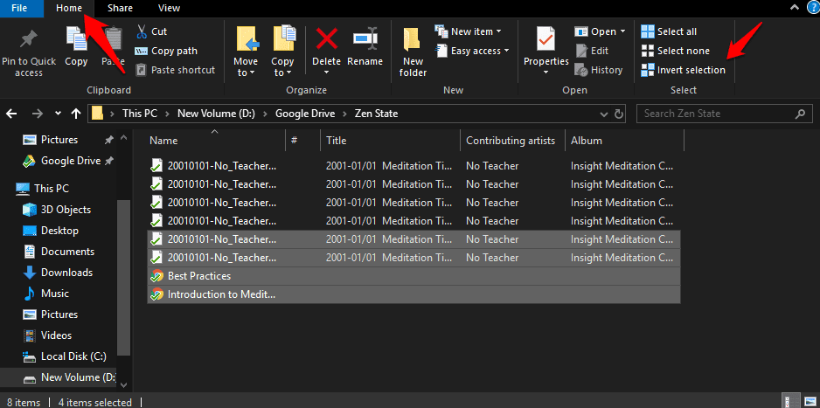This screenshot has width=820, height=408.
Task: Click the navigation pane scrollbar
Action: point(123,277)
